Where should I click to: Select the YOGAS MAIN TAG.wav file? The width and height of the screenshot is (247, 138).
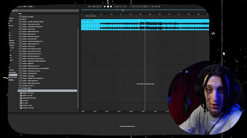pyautogui.click(x=29, y=98)
